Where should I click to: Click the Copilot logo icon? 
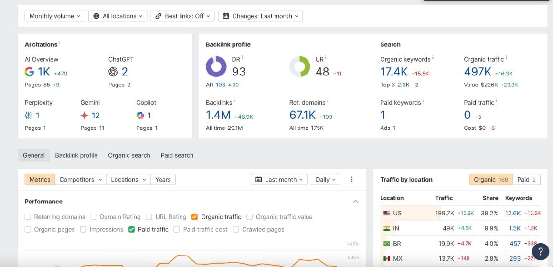pyautogui.click(x=140, y=115)
